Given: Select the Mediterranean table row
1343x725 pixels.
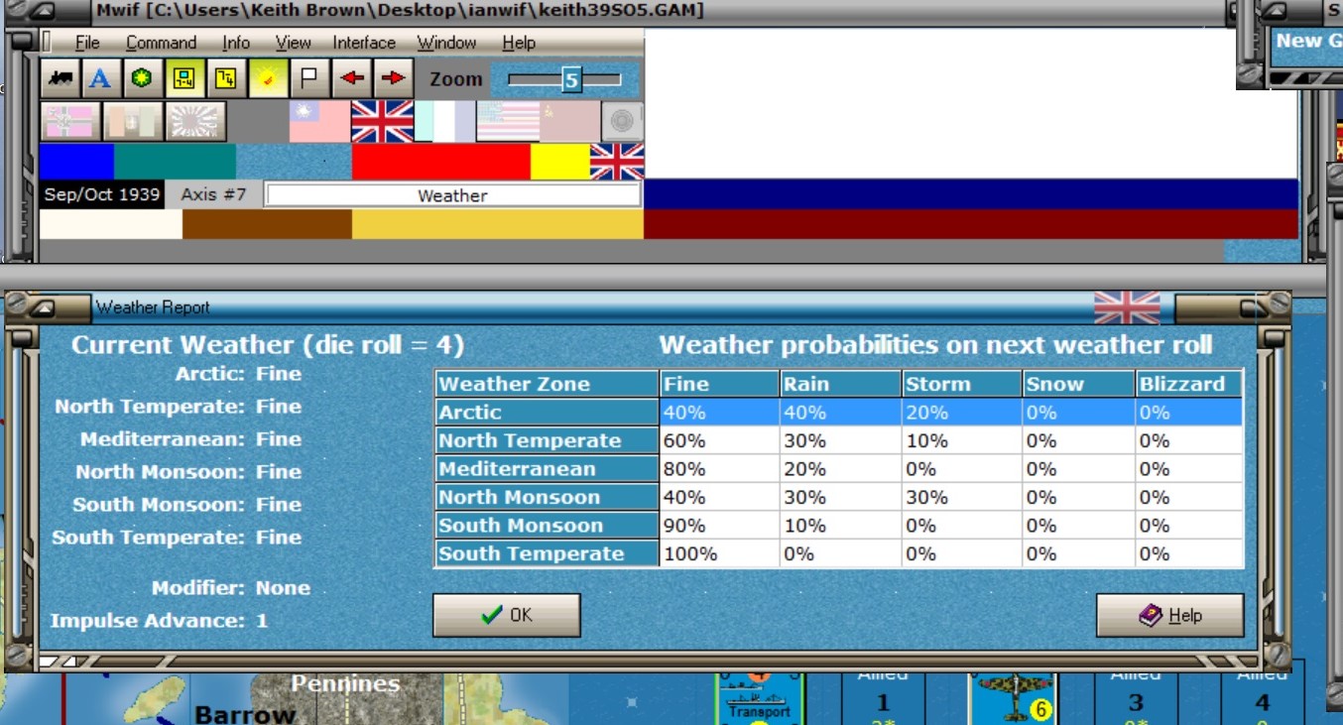Looking at the screenshot, I should (839, 468).
